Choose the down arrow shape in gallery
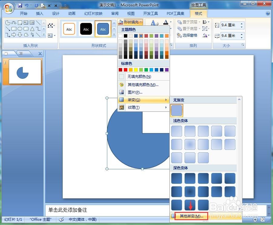The width and height of the screenshot is (273, 225). (20, 35)
